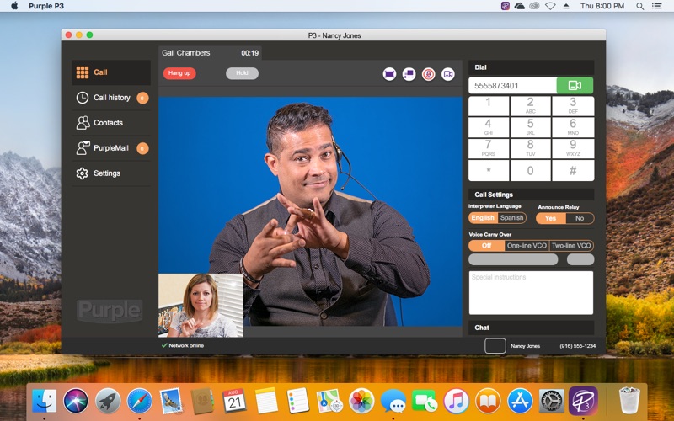
Task: Click the green video call dial button
Action: coord(575,86)
